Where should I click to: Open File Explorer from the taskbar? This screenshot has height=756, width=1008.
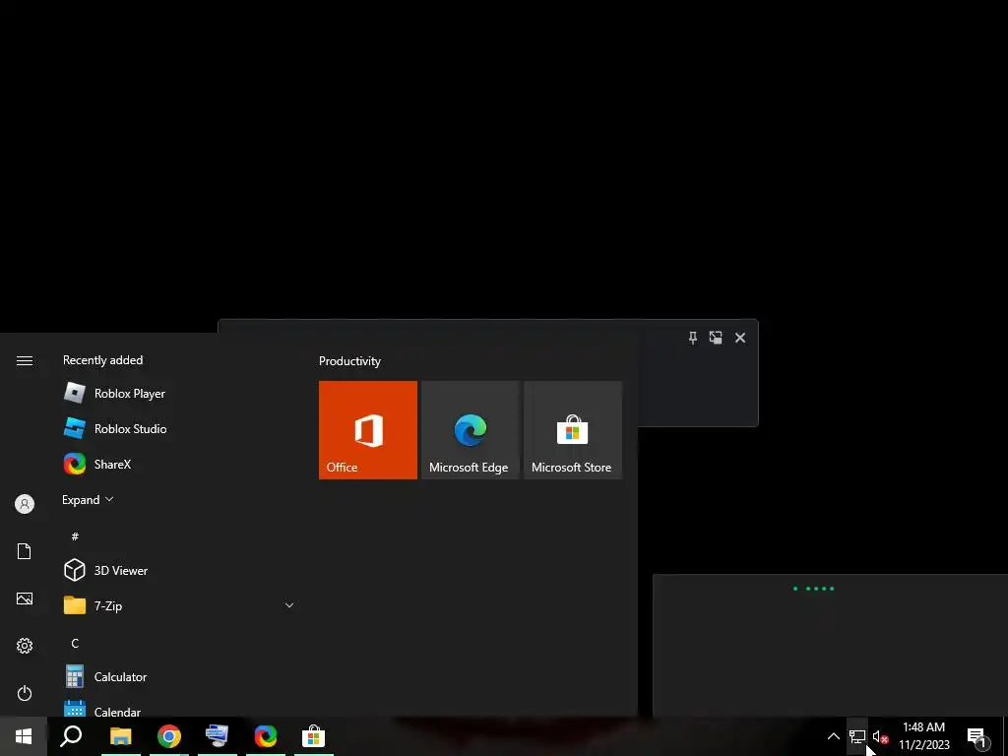tap(121, 736)
